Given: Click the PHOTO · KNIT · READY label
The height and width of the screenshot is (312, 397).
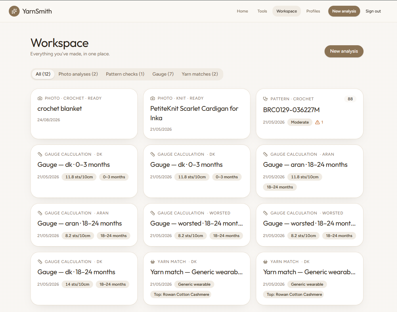Looking at the screenshot, I should [x=180, y=98].
